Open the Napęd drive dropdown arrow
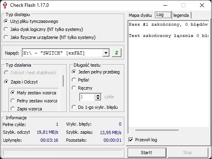 pos(106,53)
